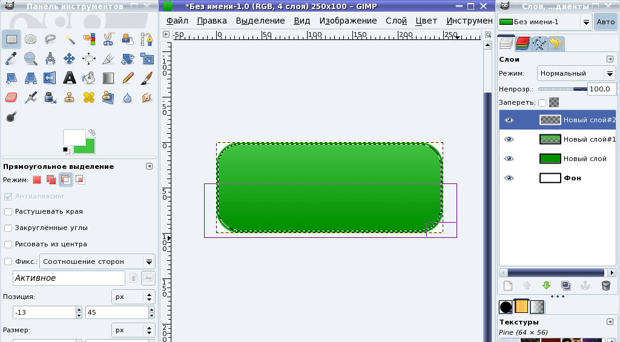Select the Dodge/Burn tool

(11, 117)
